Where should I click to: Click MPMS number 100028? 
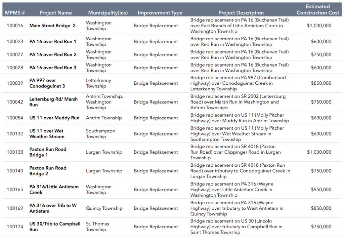tap(15, 68)
